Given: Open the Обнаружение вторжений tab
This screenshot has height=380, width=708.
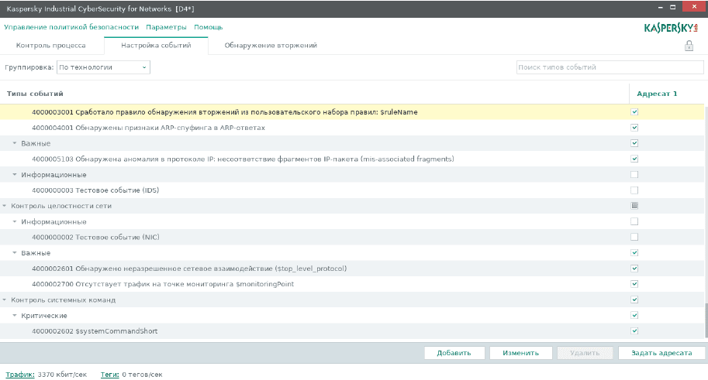Looking at the screenshot, I should click(x=271, y=46).
